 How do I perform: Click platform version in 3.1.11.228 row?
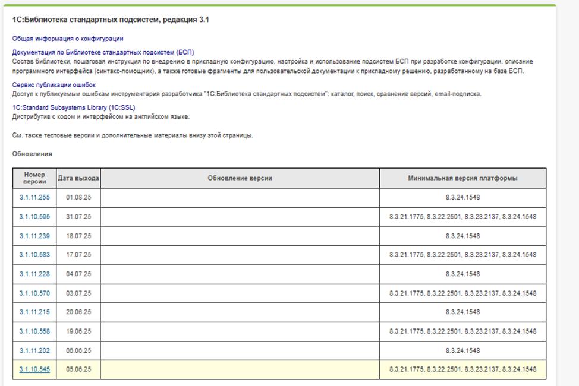tap(462, 274)
